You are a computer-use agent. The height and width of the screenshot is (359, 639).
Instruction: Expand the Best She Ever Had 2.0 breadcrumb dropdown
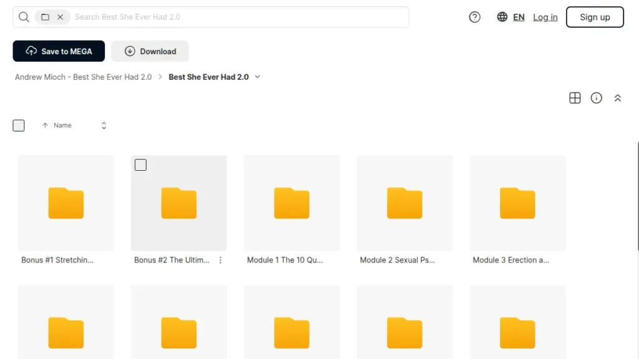[x=258, y=77]
